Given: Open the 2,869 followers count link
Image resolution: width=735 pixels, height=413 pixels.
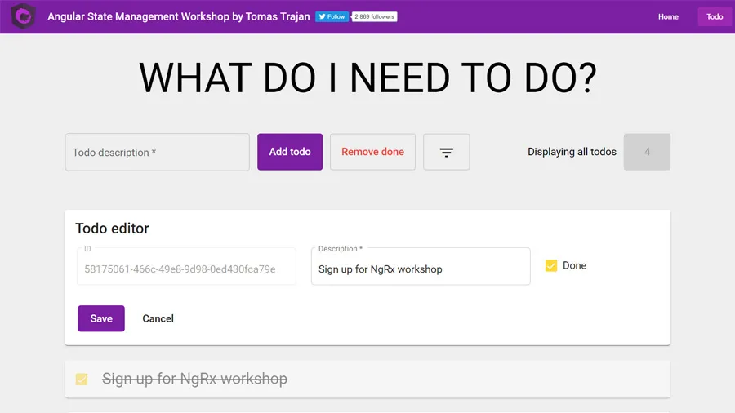Looking at the screenshot, I should (375, 16).
